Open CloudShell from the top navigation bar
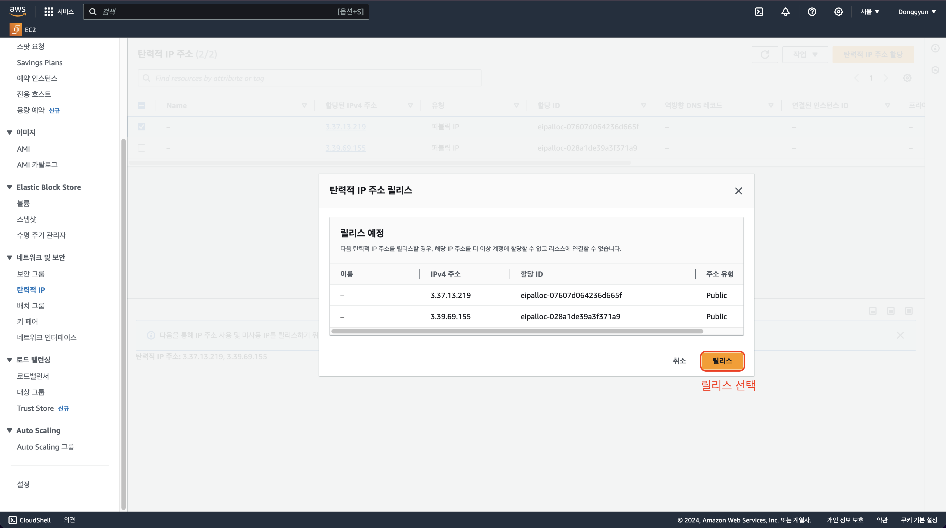The image size is (946, 528). point(759,12)
